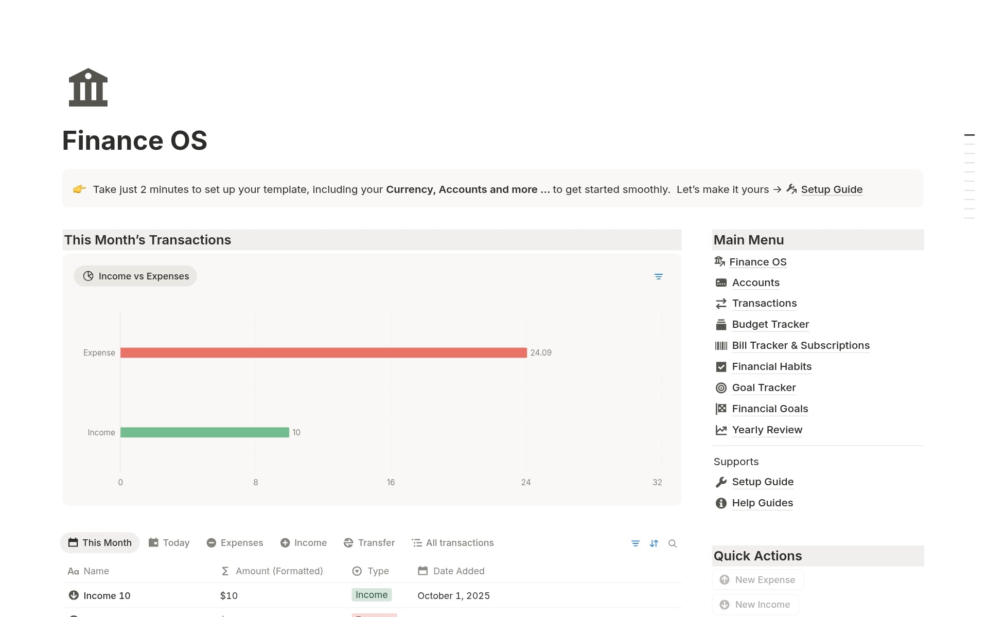Click the Help Guides info icon
The height and width of the screenshot is (617, 988).
click(721, 503)
